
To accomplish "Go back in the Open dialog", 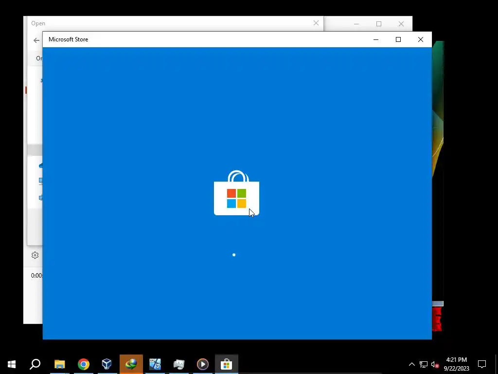I will [x=36, y=40].
